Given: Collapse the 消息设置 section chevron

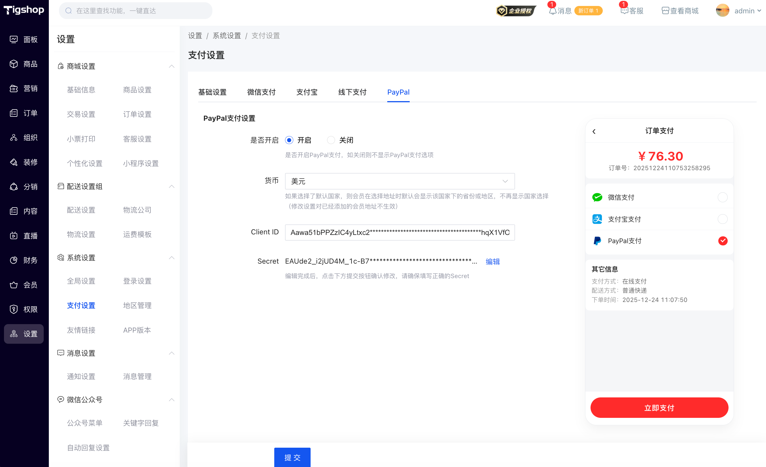Looking at the screenshot, I should point(171,353).
